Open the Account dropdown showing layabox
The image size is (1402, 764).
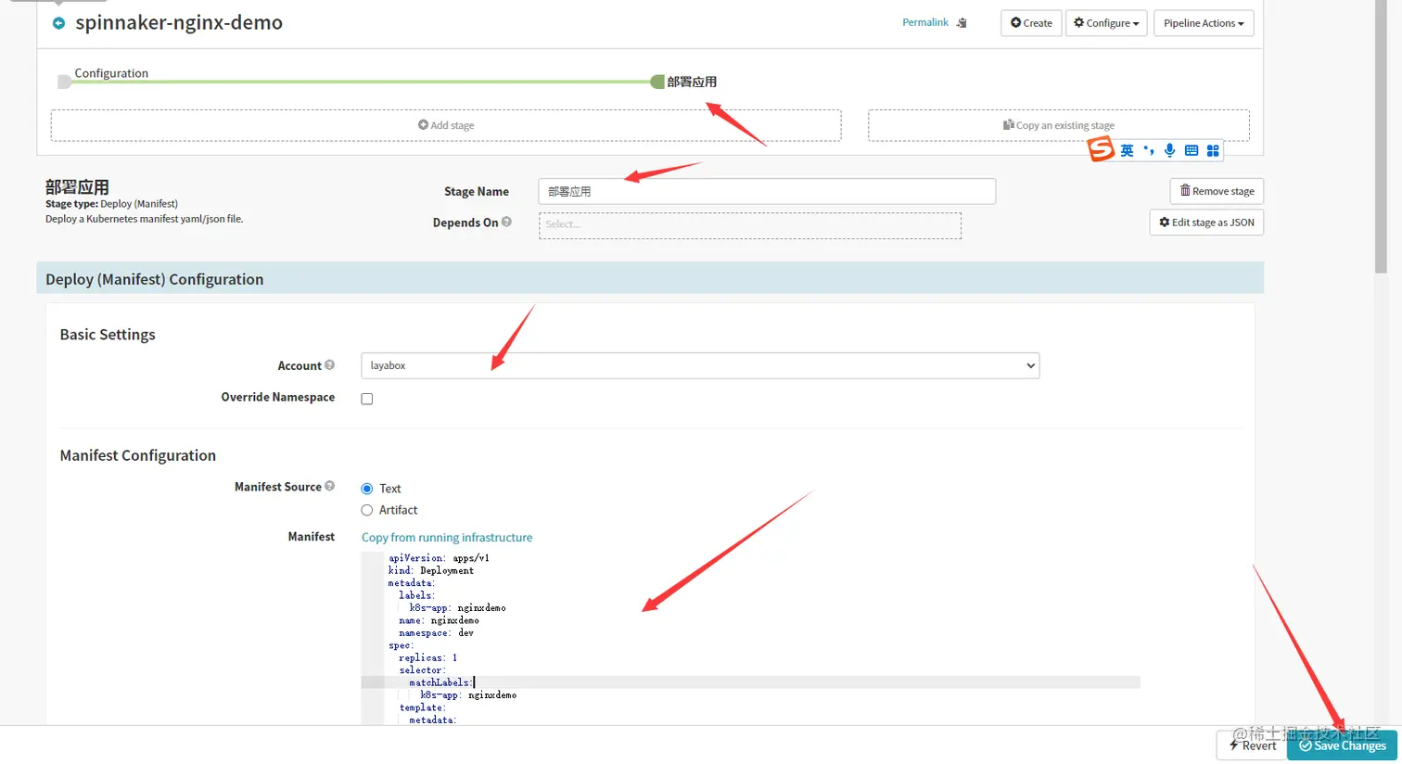click(700, 365)
